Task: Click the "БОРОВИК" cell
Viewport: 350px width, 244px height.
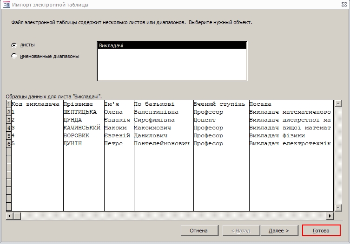Action: [84, 135]
